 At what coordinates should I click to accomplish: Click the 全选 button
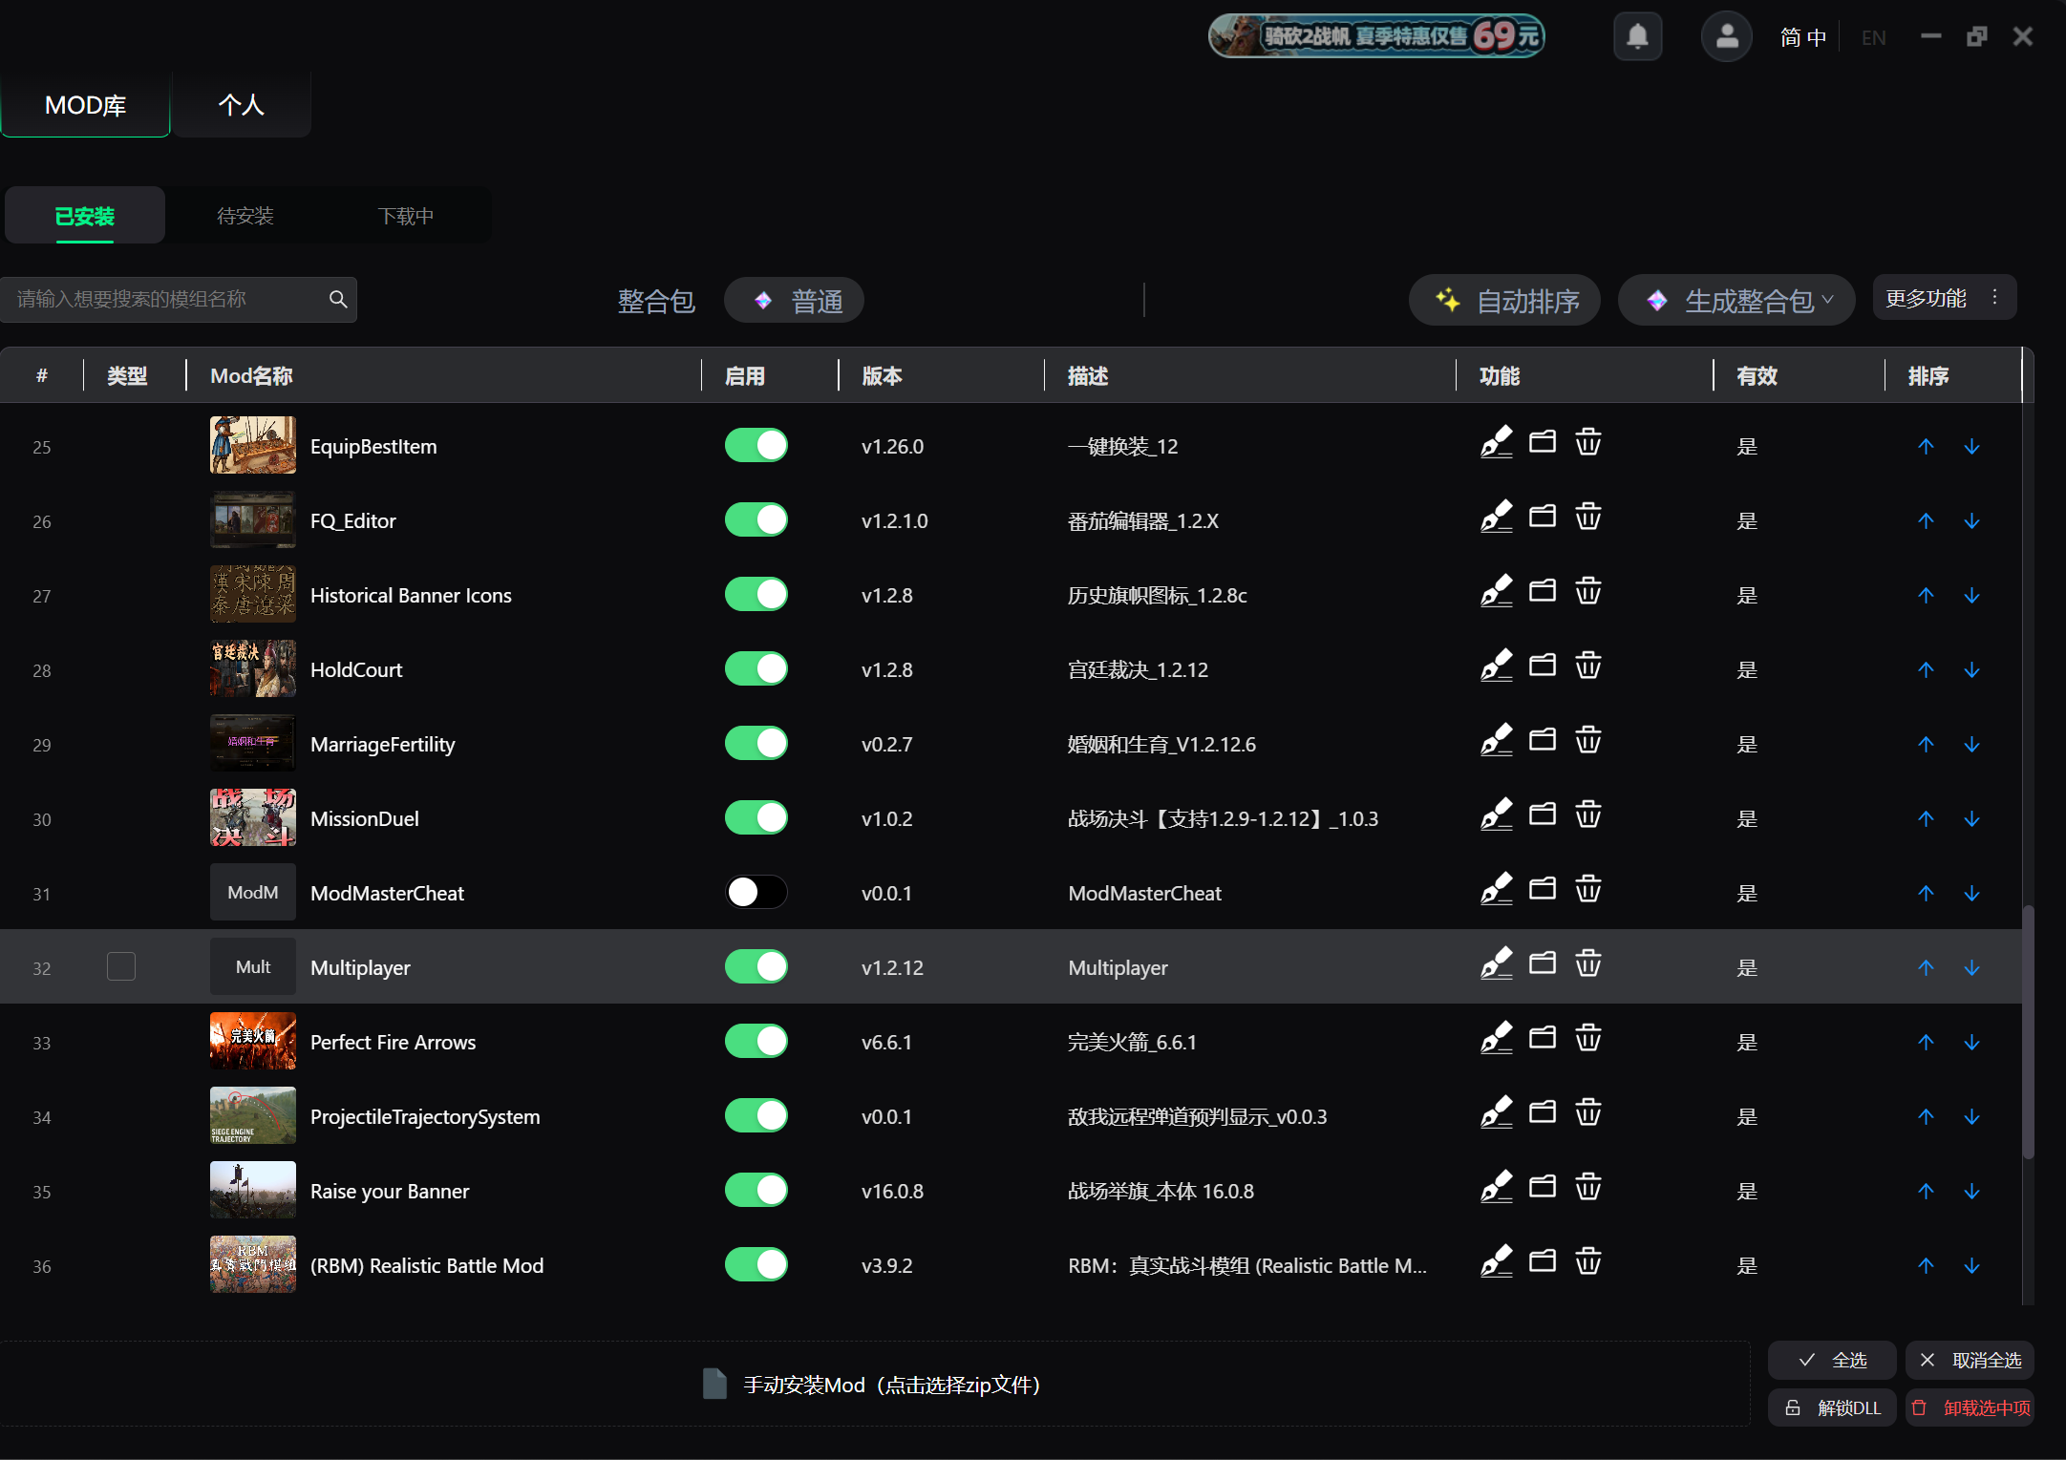point(1832,1360)
